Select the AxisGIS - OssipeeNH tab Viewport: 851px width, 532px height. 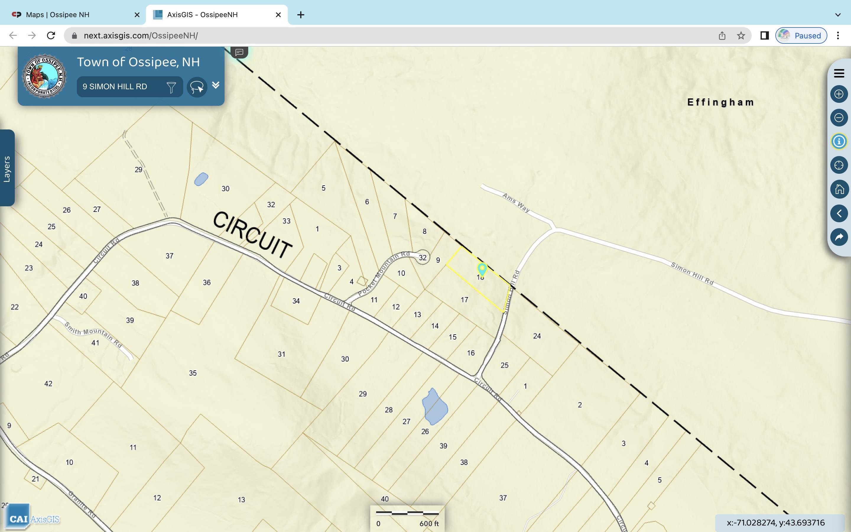202,15
